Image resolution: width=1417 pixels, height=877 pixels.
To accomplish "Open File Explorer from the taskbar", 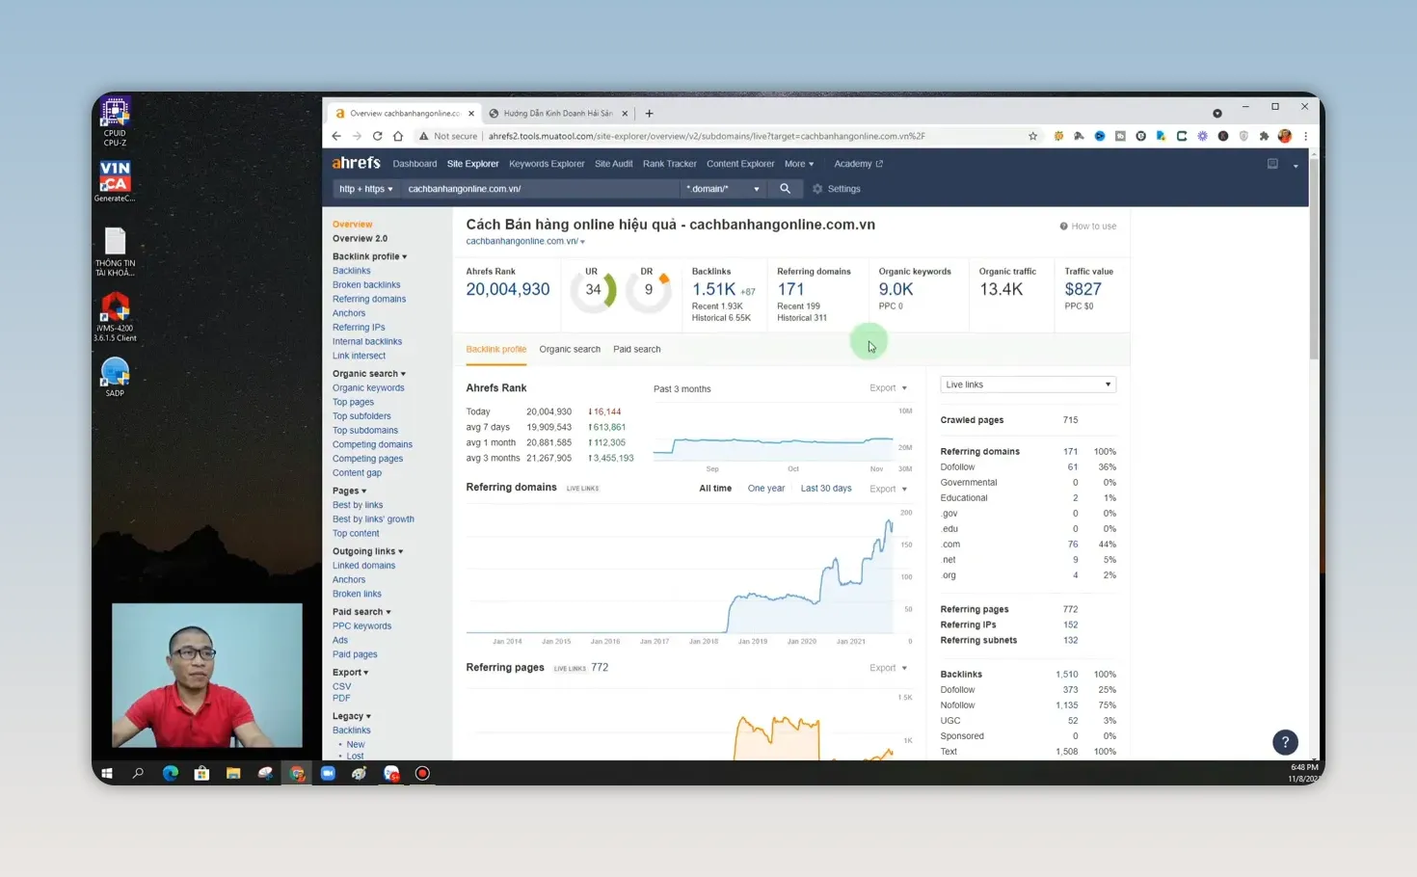I will click(233, 773).
